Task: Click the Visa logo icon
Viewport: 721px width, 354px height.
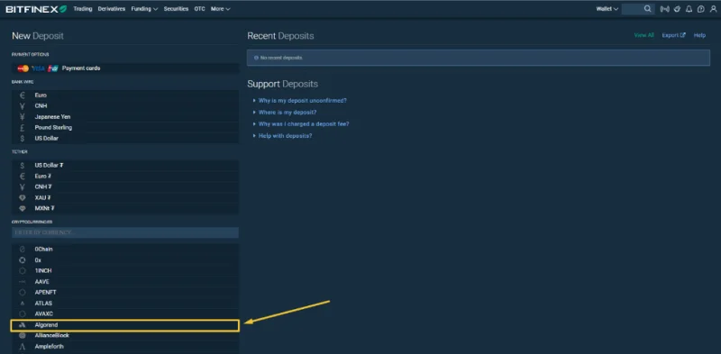Action: coord(38,68)
